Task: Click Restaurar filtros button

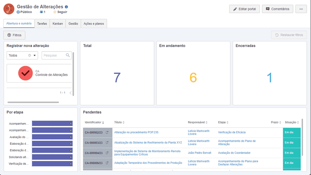Action: pyautogui.click(x=289, y=35)
